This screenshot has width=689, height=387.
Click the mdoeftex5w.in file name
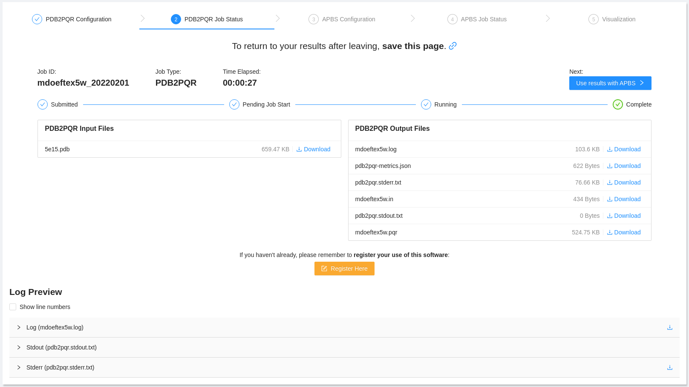374,199
